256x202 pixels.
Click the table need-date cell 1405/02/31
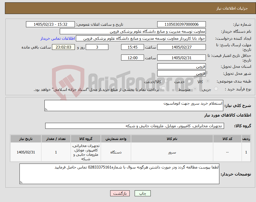(x=26, y=152)
